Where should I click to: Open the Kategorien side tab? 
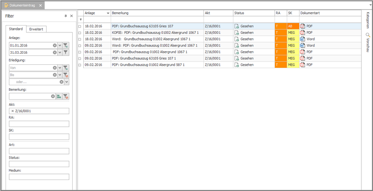(368, 20)
